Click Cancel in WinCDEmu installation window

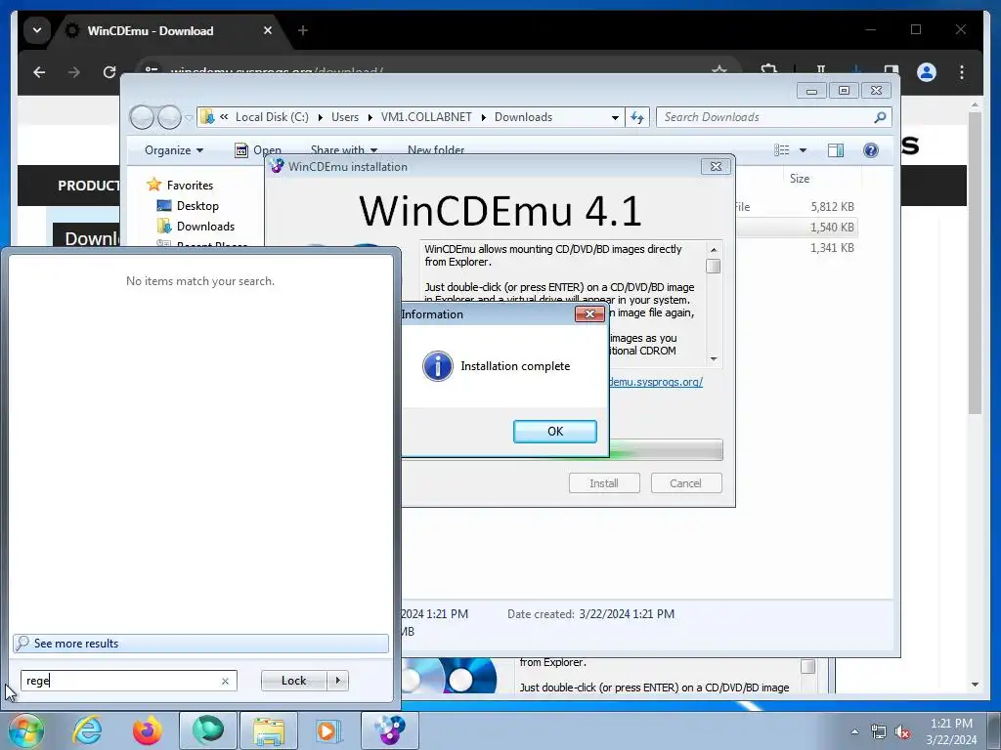click(x=685, y=482)
